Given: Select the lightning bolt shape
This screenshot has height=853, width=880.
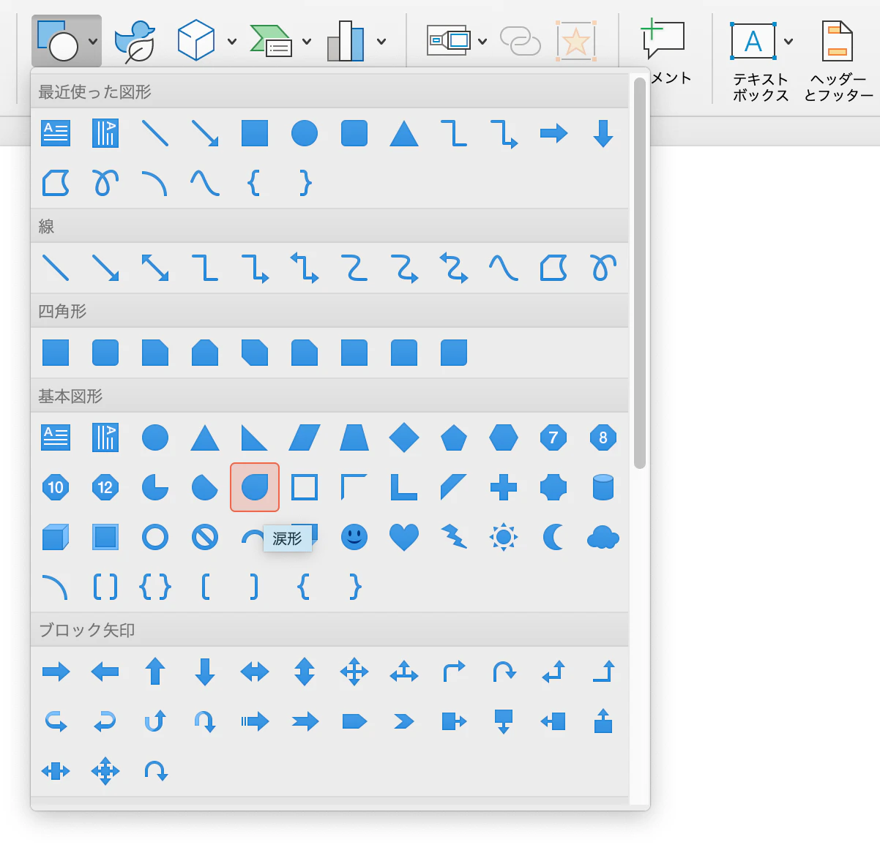Looking at the screenshot, I should pos(454,537).
